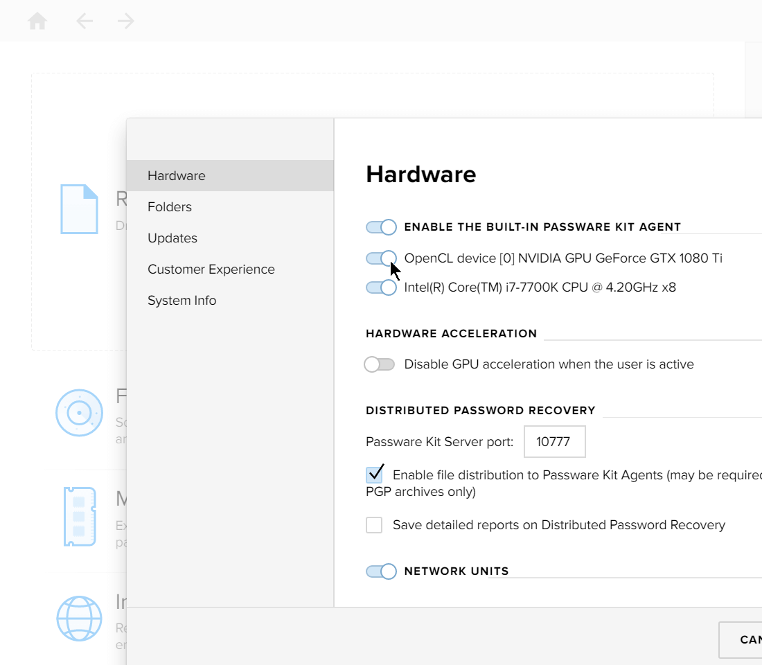The width and height of the screenshot is (762, 665).
Task: Check Save detailed reports on Distributed Password Recovery
Action: [x=374, y=525]
